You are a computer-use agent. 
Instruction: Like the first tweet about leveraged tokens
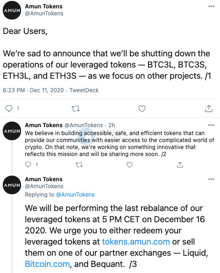[x=142, y=109]
